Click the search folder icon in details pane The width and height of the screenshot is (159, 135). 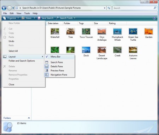pyautogui.click(x=8, y=127)
